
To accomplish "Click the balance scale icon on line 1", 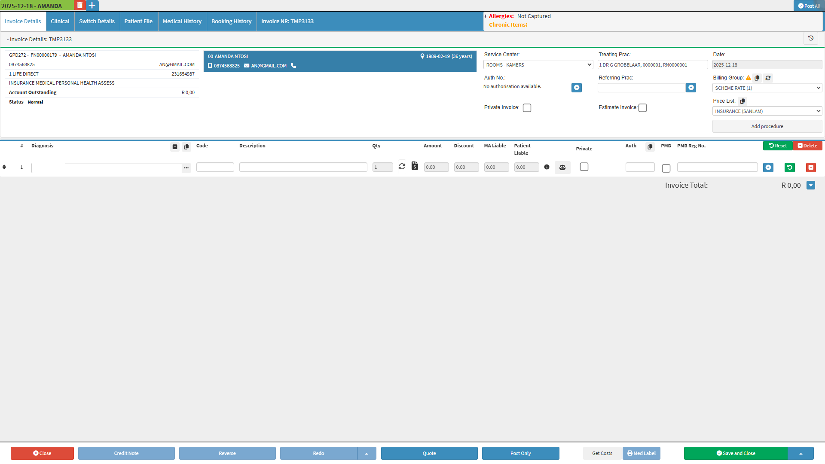I will [x=562, y=168].
